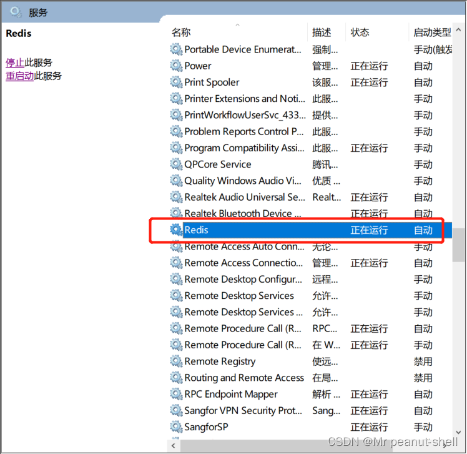Select the highlighted Redis service name
This screenshot has width=467, height=454.
(196, 230)
